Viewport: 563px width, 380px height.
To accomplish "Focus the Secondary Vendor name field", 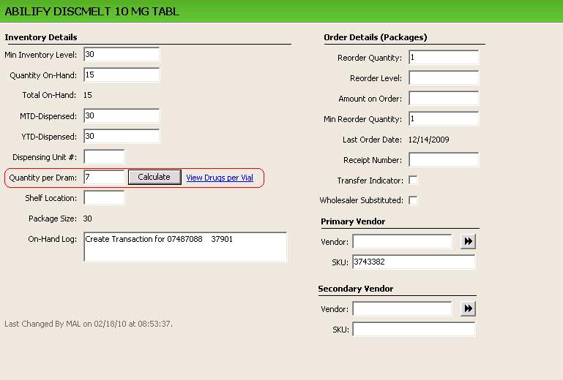I will (402, 308).
